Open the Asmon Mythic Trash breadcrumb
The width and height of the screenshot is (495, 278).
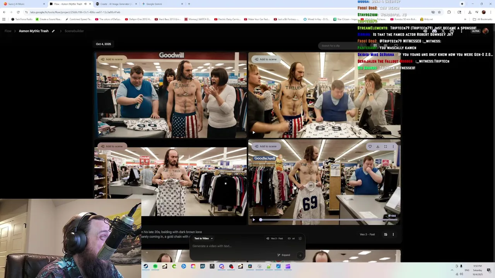pos(34,31)
